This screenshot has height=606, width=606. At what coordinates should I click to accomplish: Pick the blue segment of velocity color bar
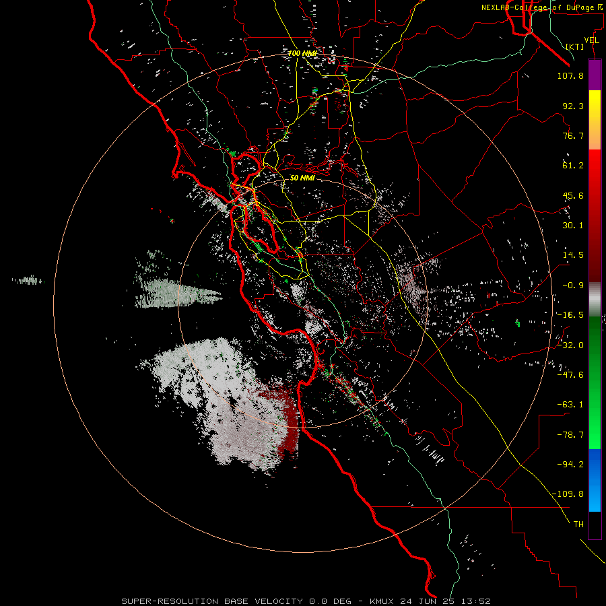coord(595,480)
